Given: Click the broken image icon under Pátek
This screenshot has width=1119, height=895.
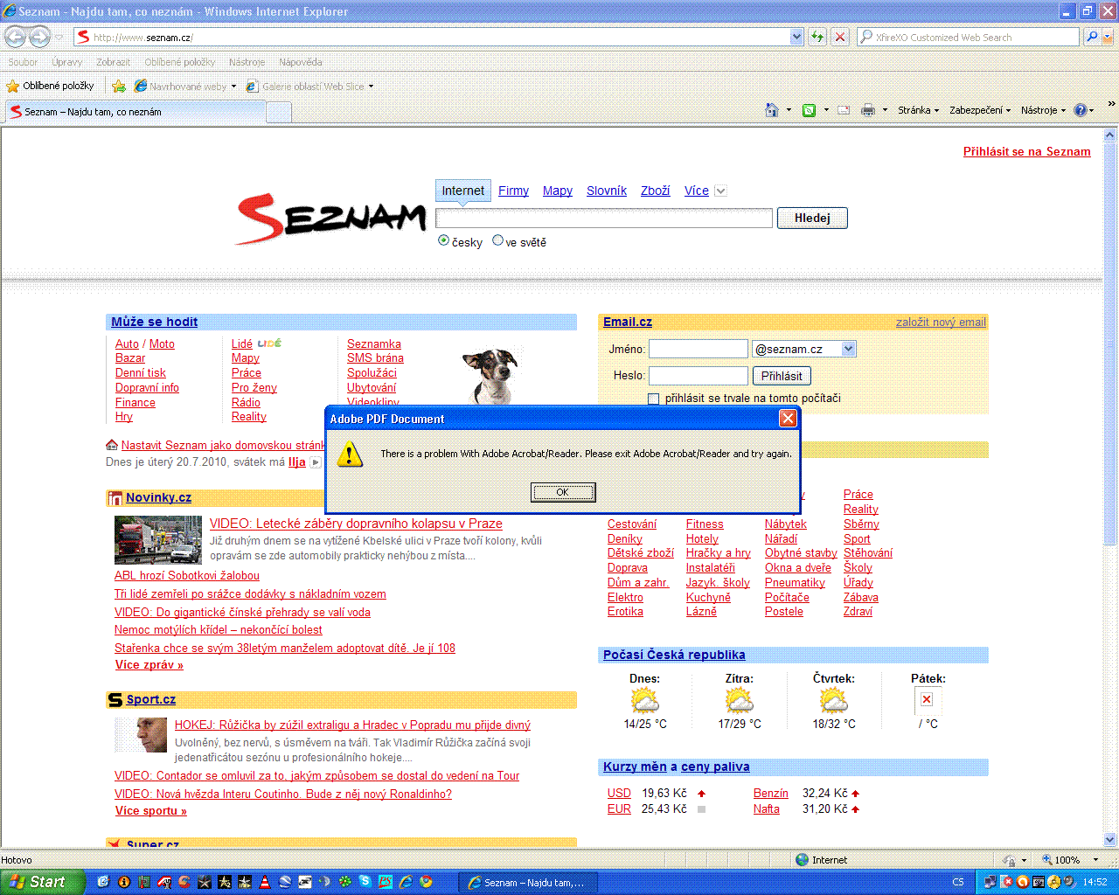Looking at the screenshot, I should coord(927,699).
